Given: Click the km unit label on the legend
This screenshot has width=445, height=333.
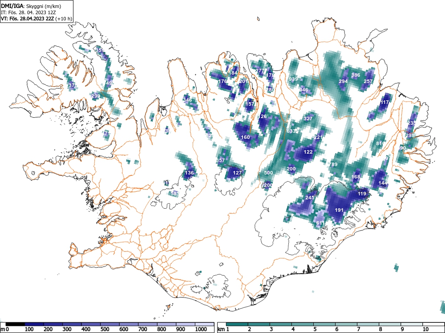Looking at the screenshot, I should click(x=222, y=329).
